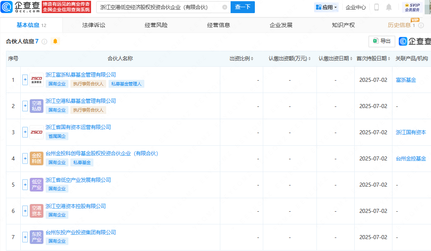Expand row for 浙江空港资本控股有限公司
431x251 pixels.
coord(25,211)
